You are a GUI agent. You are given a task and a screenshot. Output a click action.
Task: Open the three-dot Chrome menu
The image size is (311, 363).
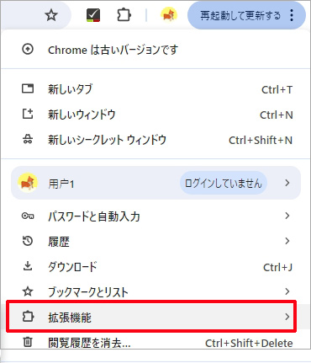click(292, 15)
